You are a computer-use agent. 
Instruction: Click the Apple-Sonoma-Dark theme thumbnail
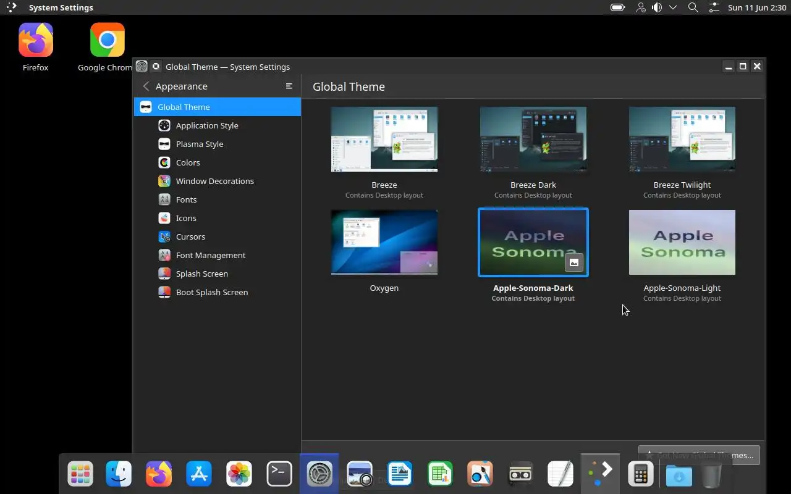[533, 242]
